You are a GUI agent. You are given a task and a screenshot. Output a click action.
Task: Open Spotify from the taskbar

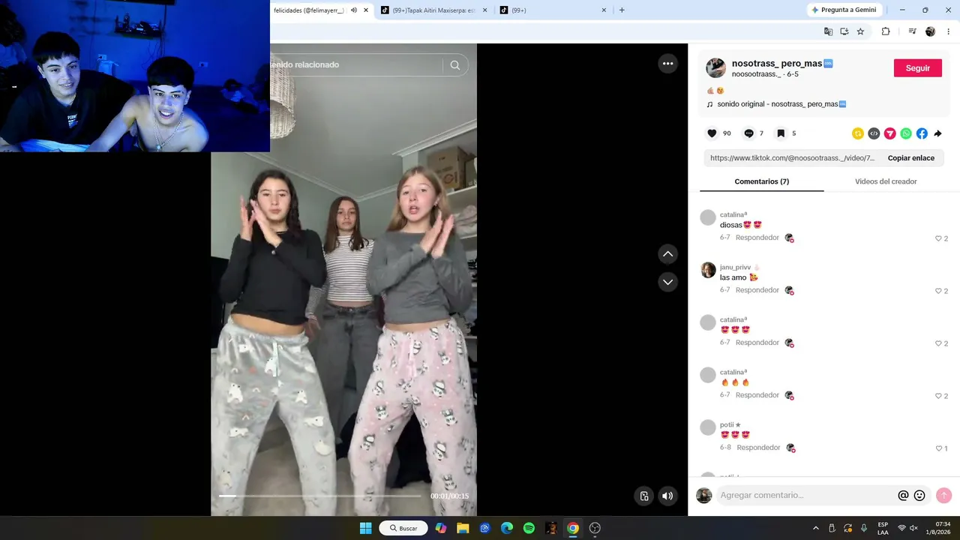[x=529, y=528]
